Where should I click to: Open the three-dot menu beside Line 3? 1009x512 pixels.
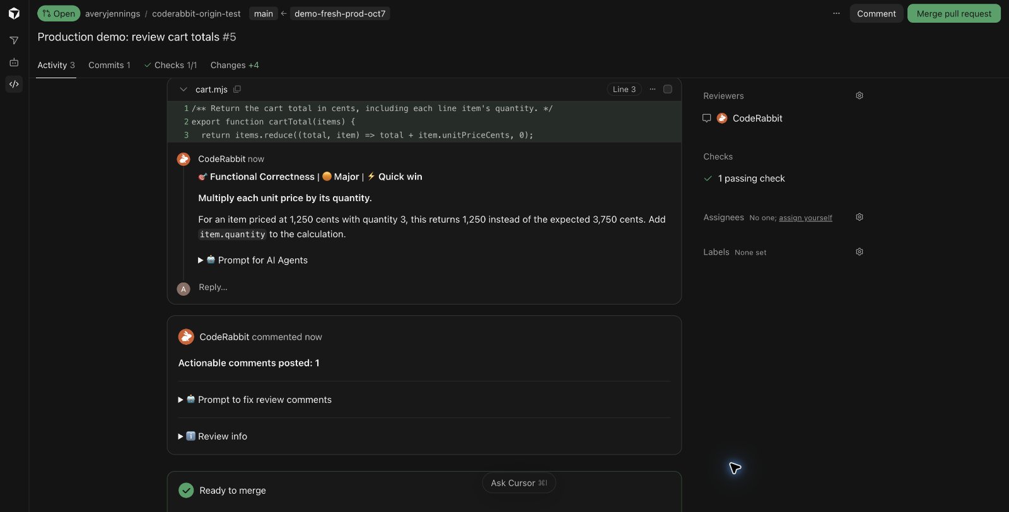653,90
